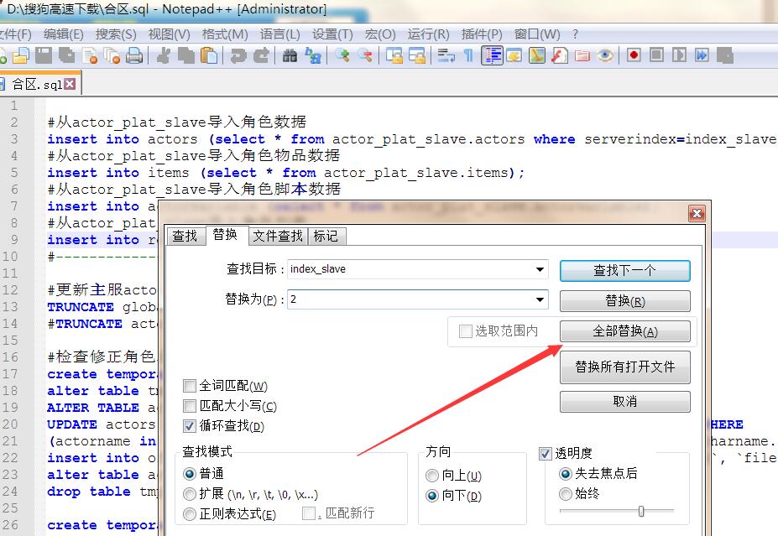Expand the 查找目标 dropdown list
The height and width of the screenshot is (536, 778).
[540, 270]
